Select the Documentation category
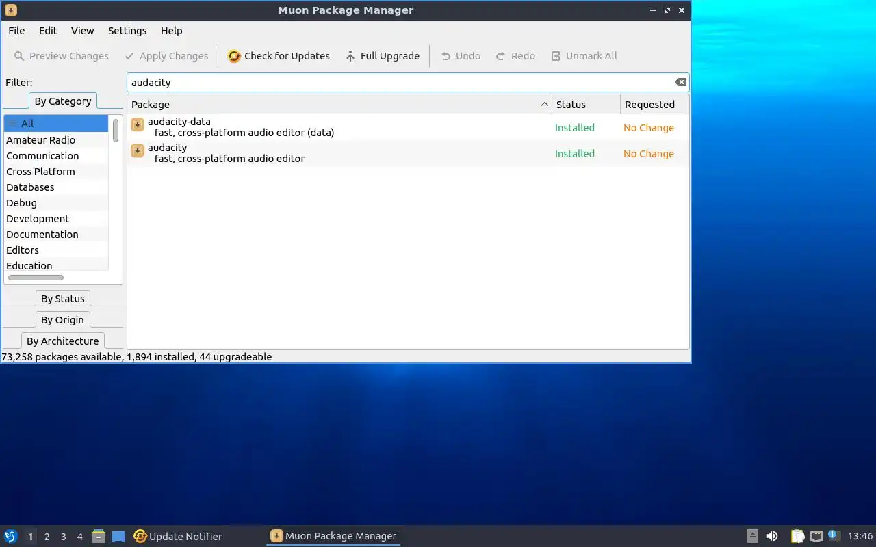 tap(56, 235)
